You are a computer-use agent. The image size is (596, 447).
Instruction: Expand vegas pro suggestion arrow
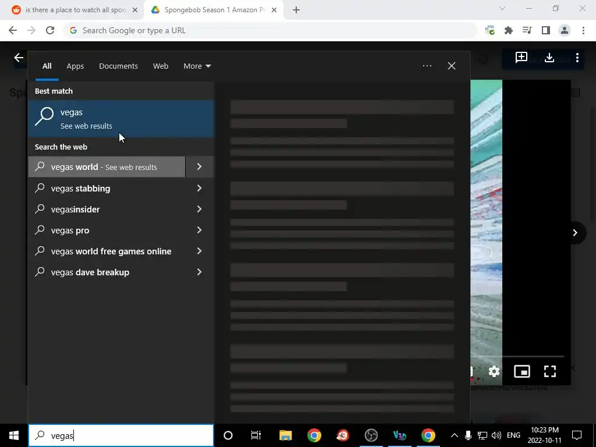pos(200,230)
